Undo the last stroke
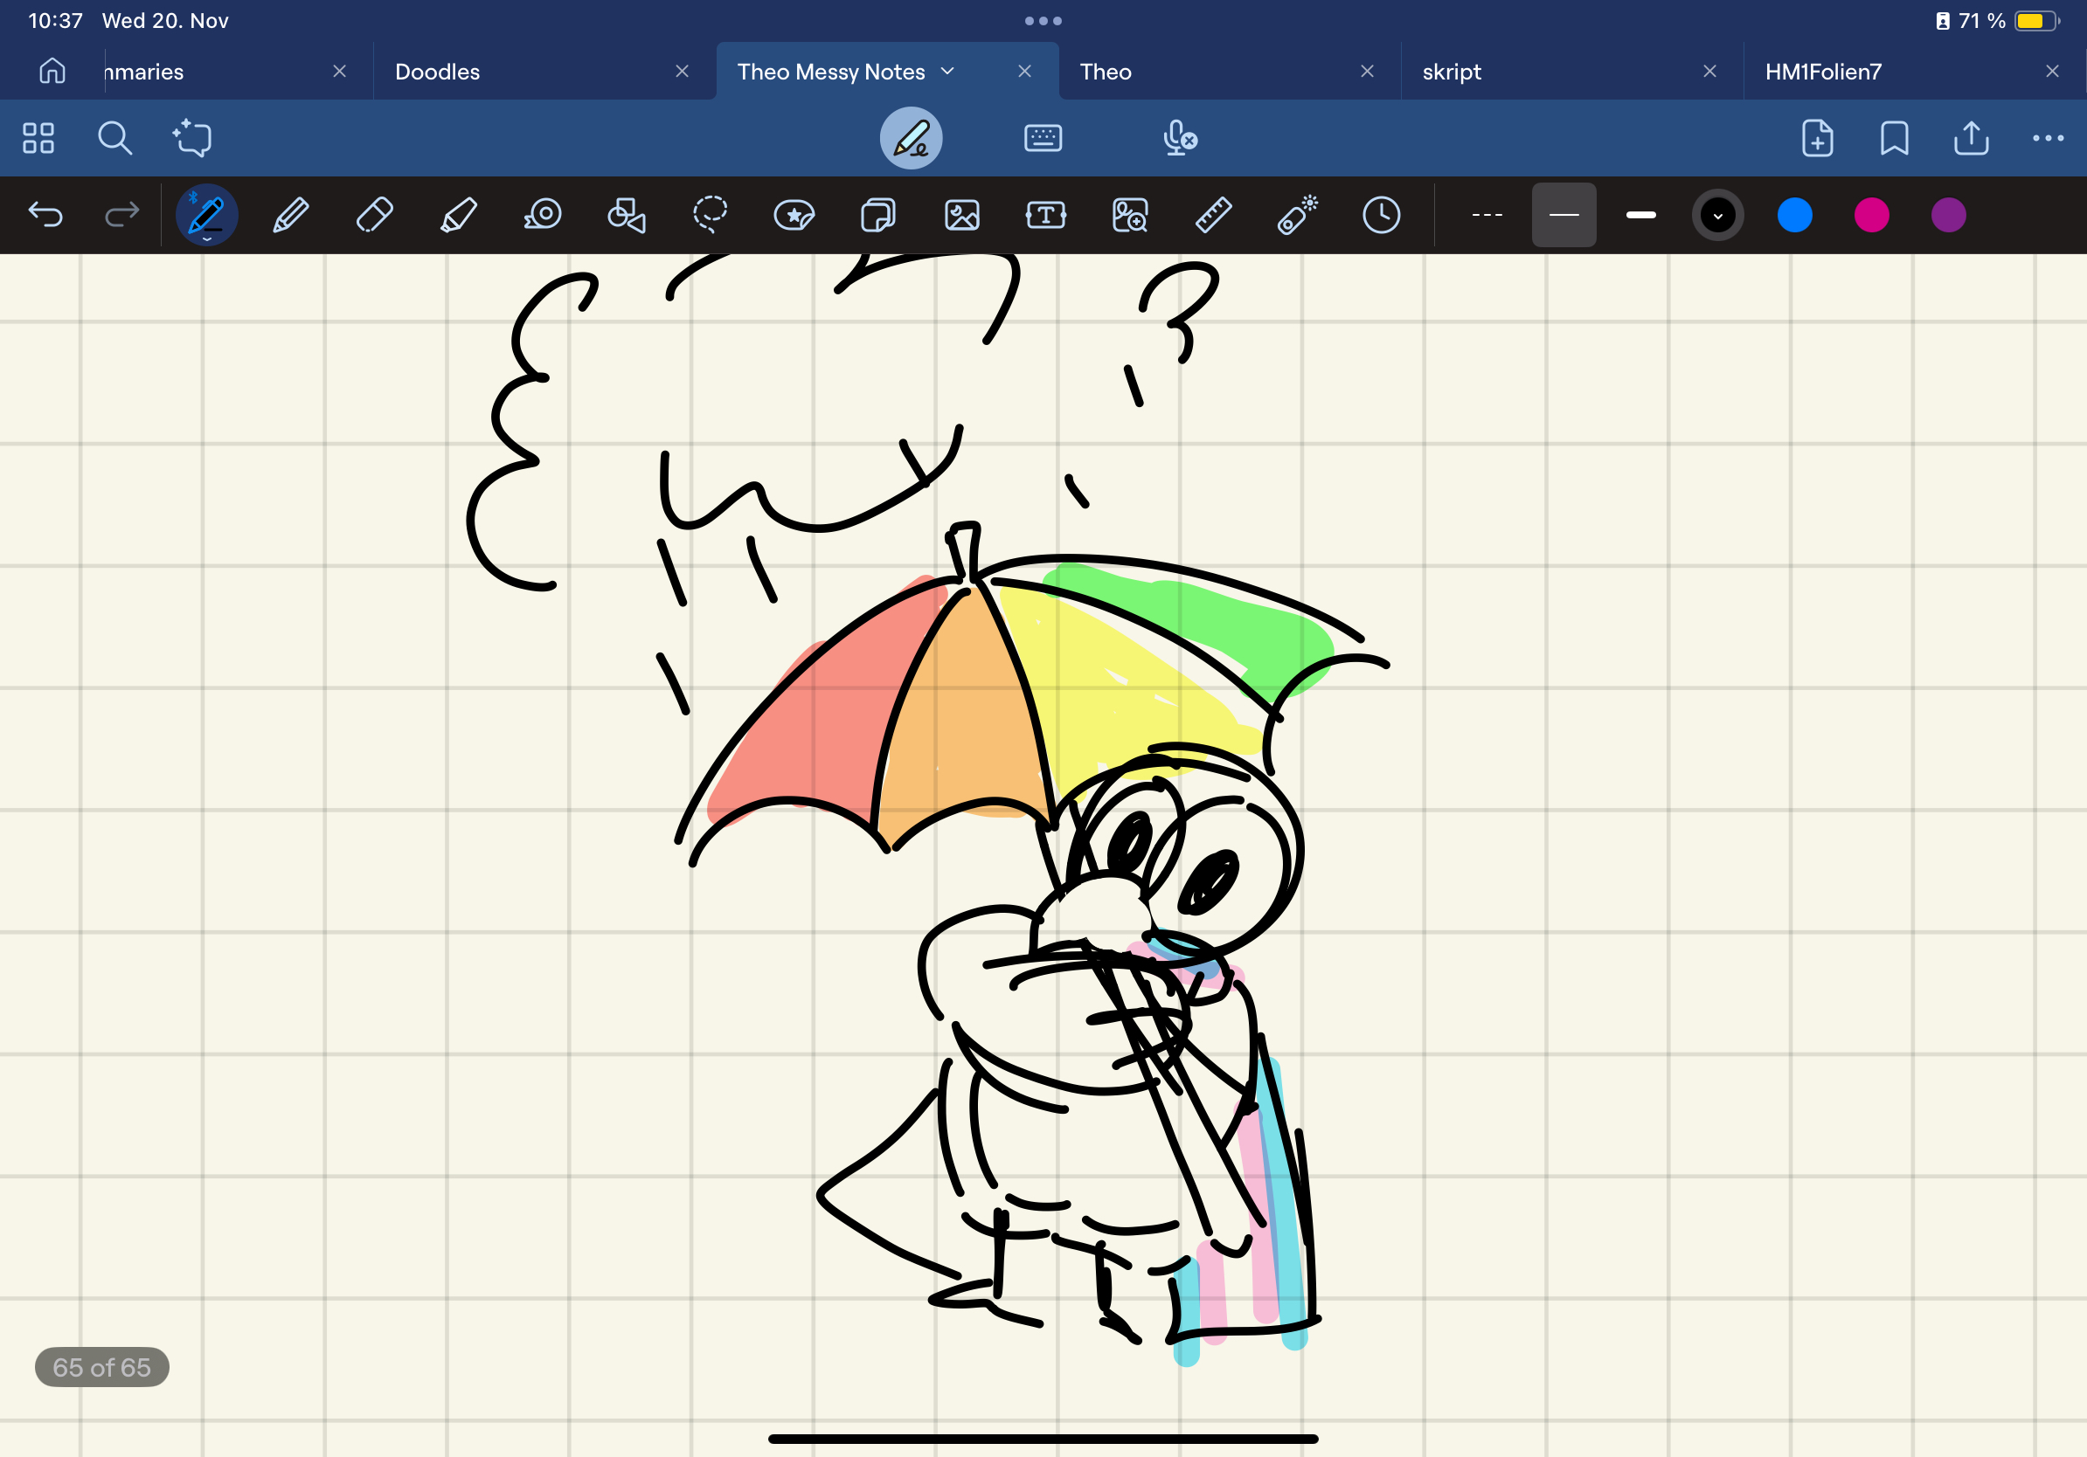The image size is (2087, 1457). click(x=45, y=215)
